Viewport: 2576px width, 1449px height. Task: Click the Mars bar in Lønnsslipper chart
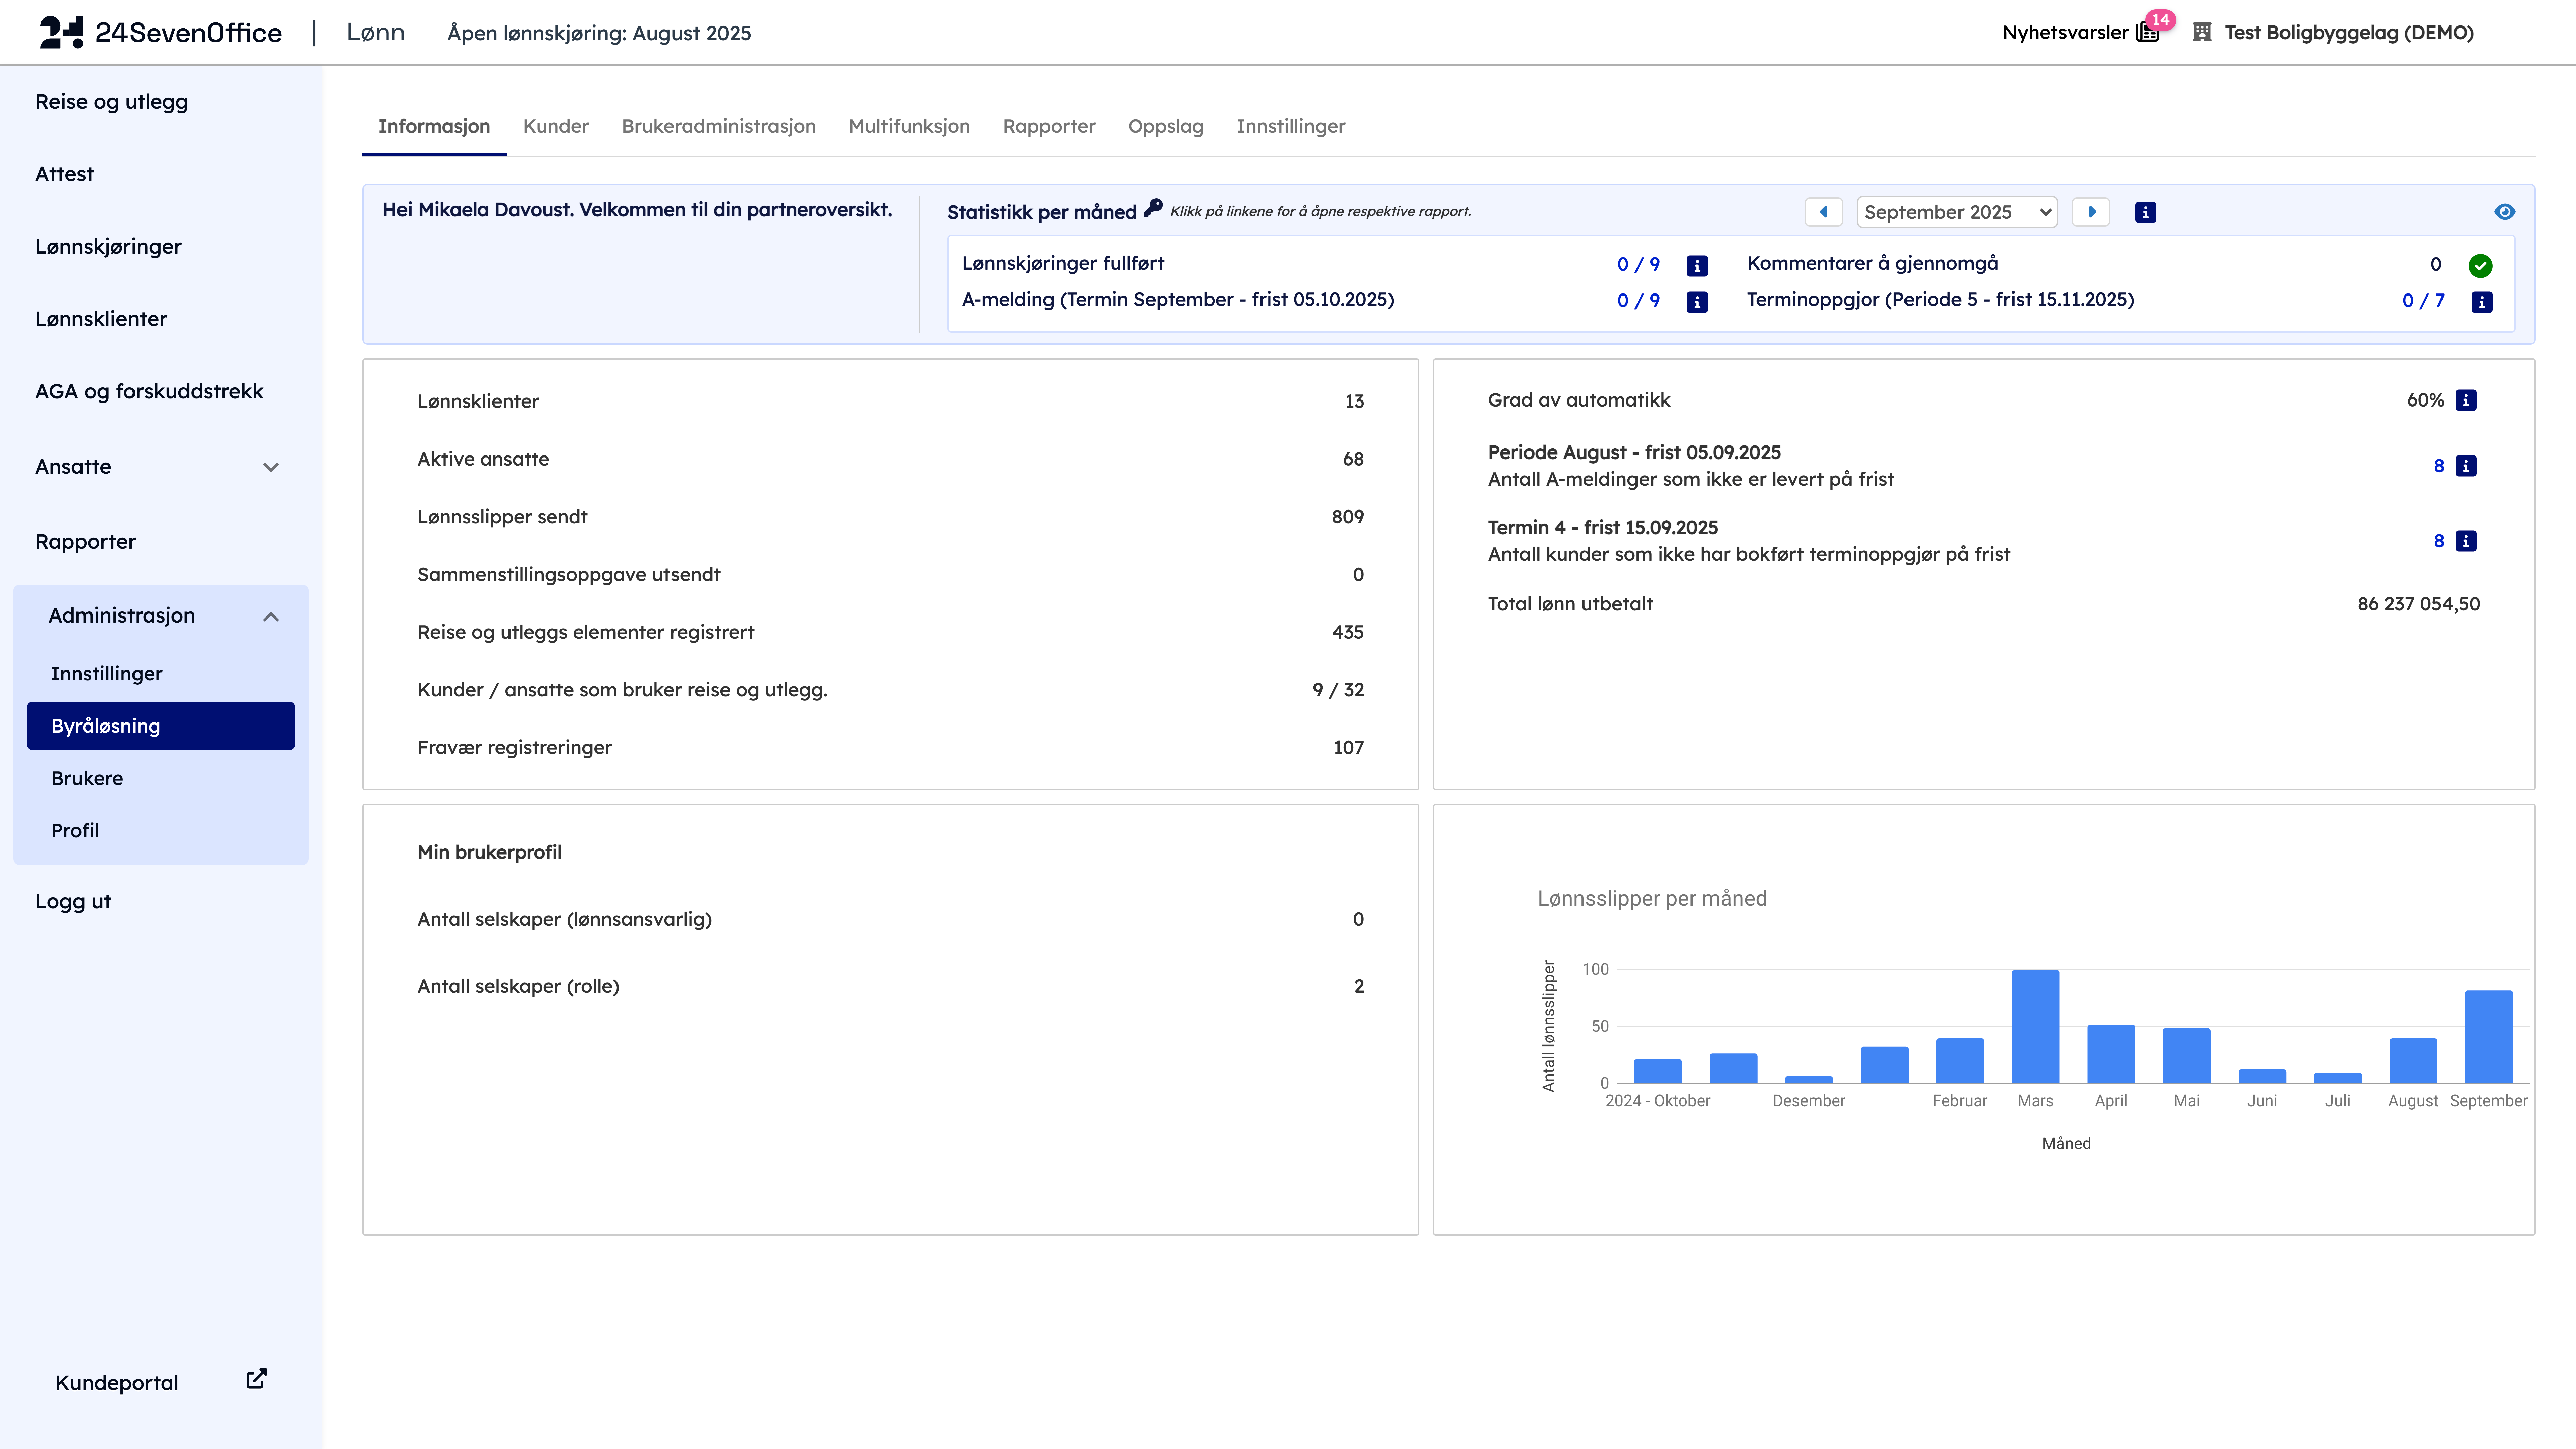click(2035, 1026)
